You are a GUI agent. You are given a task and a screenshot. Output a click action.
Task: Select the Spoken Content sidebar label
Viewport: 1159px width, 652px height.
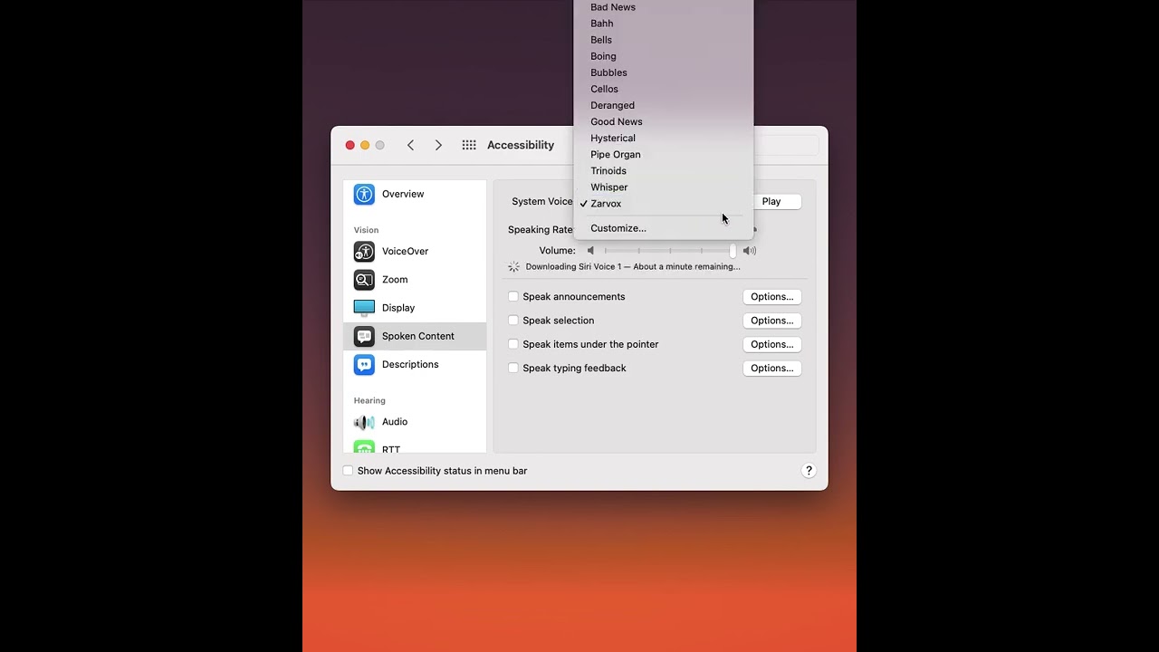(418, 336)
